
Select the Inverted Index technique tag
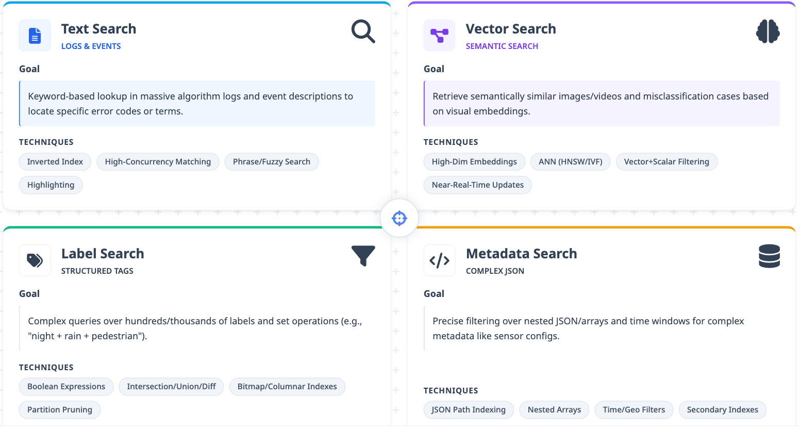tap(55, 162)
